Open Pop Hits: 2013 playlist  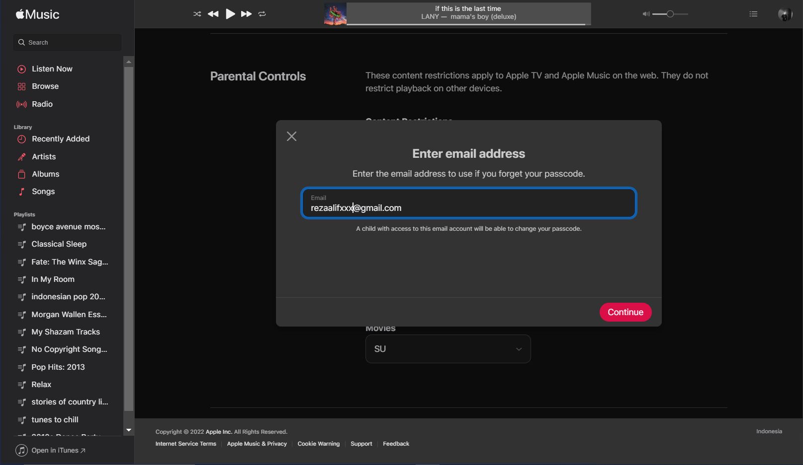(x=58, y=367)
